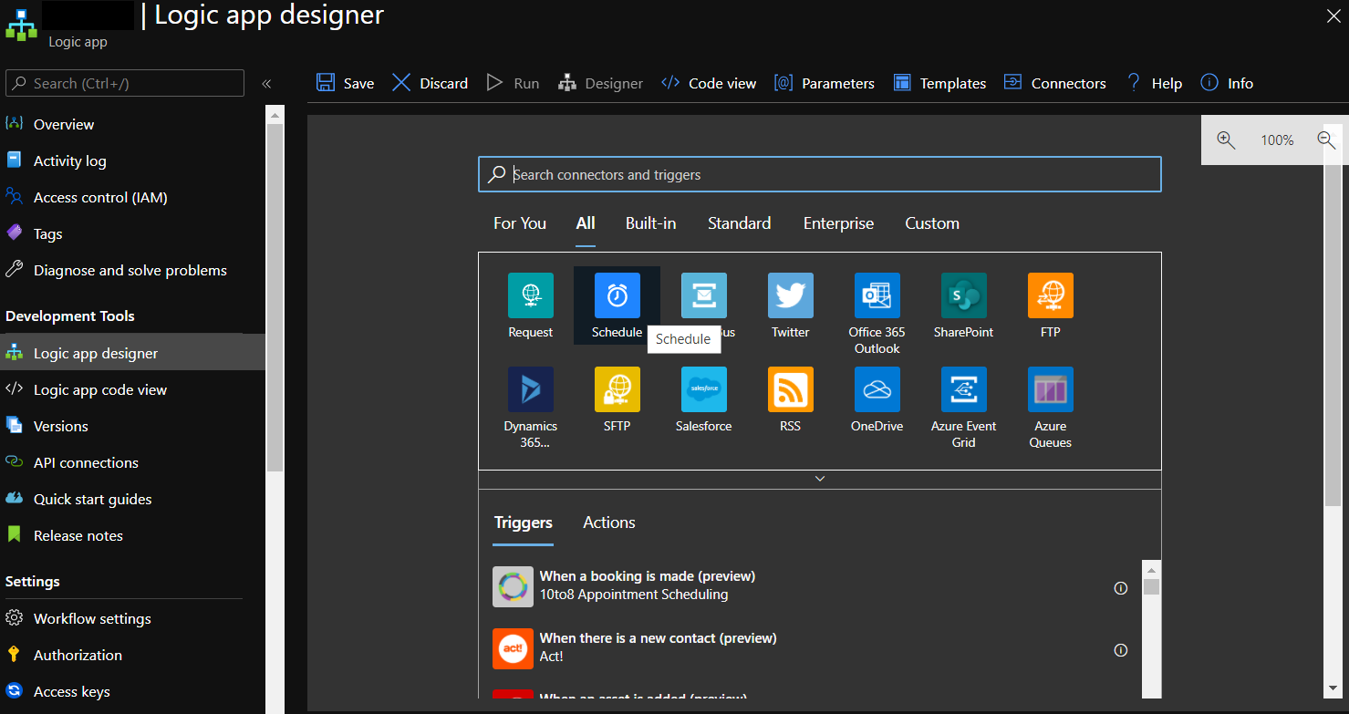1349x714 pixels.
Task: Zoom out on the designer canvas
Action: tap(1326, 140)
